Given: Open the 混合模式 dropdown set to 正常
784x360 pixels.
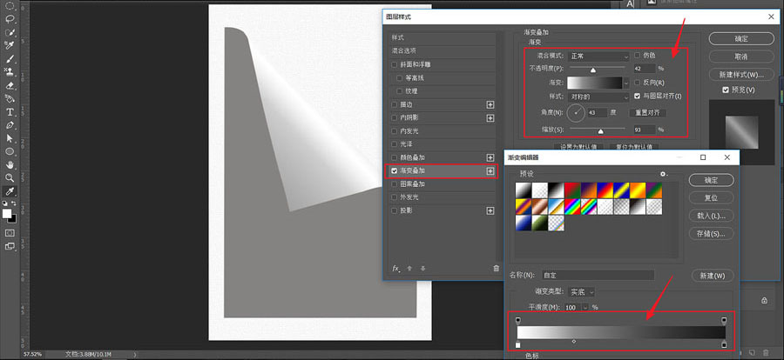Looking at the screenshot, I should [598, 56].
